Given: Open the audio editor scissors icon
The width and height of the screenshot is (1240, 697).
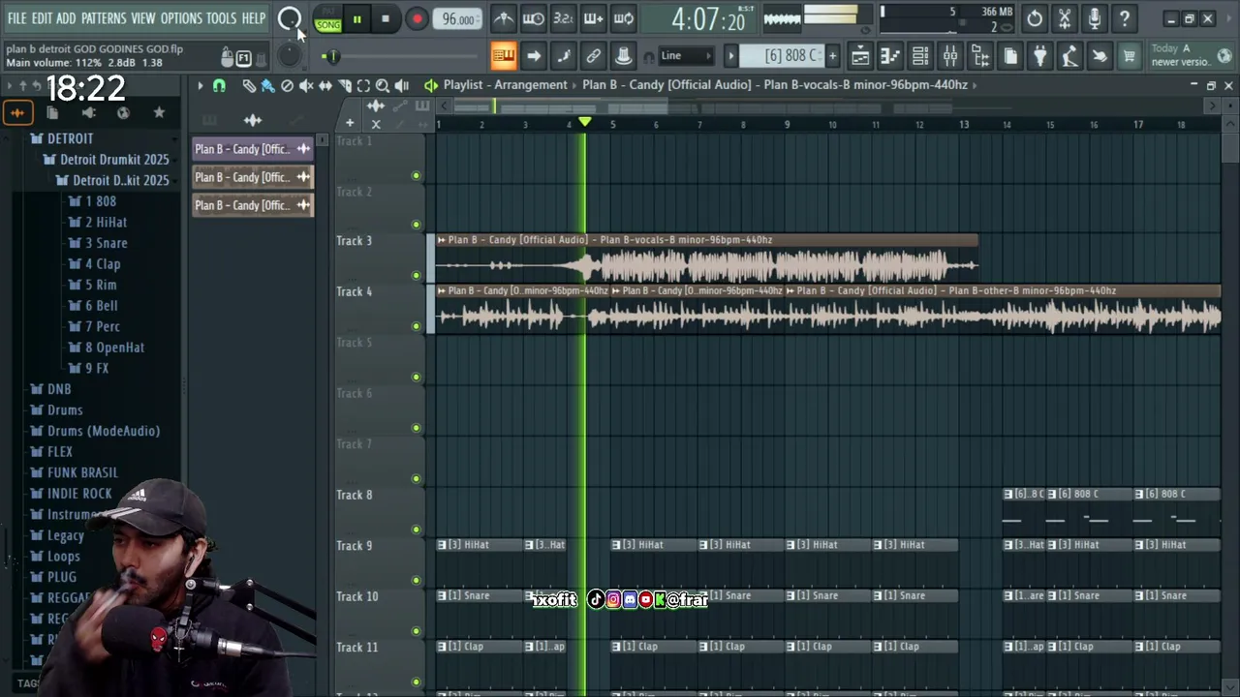Looking at the screenshot, I should coord(1065,18).
